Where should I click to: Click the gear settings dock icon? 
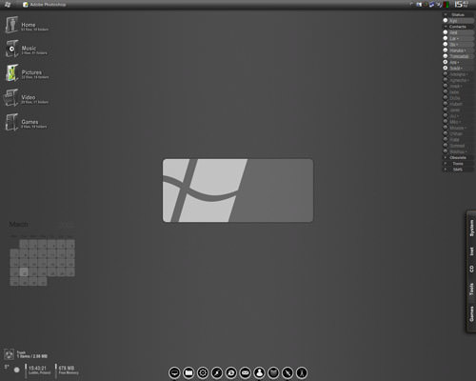click(x=203, y=372)
